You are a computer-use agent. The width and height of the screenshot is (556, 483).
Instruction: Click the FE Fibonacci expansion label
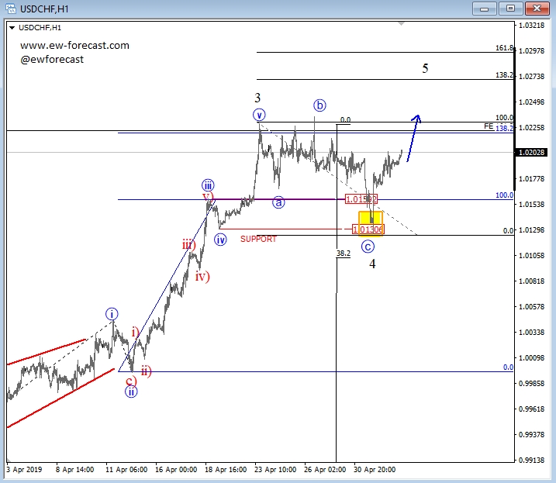click(x=489, y=126)
